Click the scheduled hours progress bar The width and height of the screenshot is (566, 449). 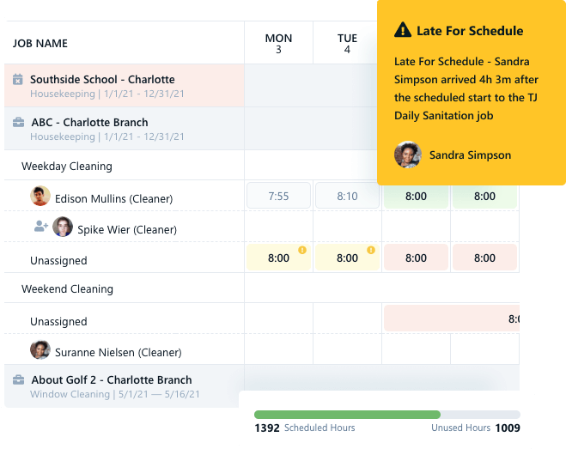pos(386,415)
